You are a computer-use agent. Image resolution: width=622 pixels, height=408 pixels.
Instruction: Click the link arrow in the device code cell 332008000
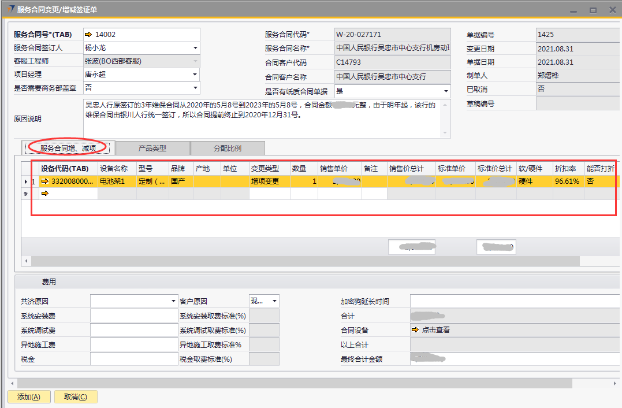45,181
